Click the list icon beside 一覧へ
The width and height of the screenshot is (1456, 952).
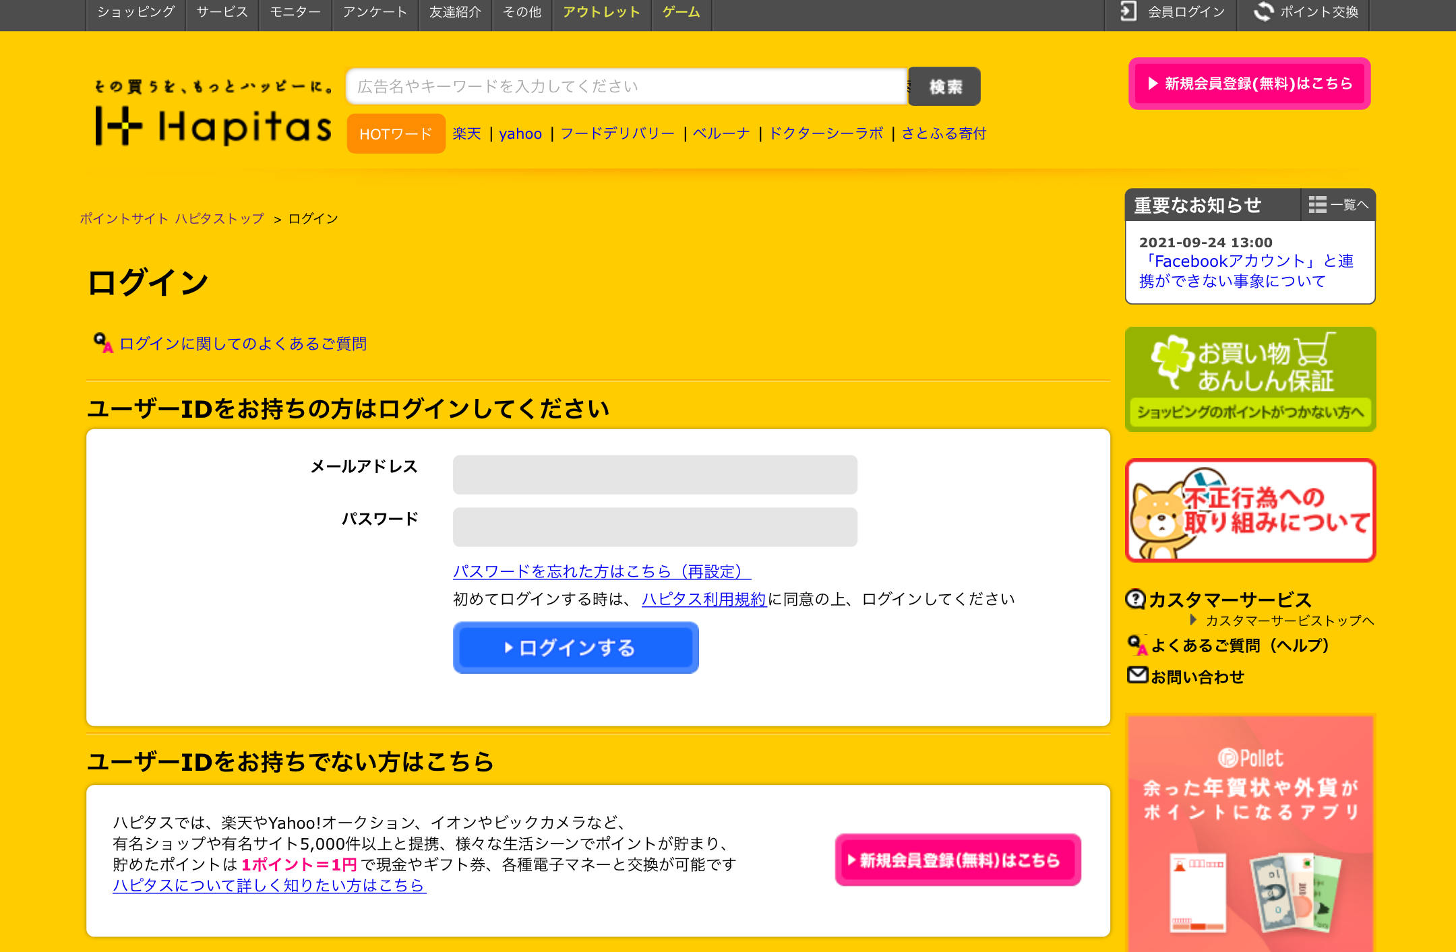coord(1317,204)
